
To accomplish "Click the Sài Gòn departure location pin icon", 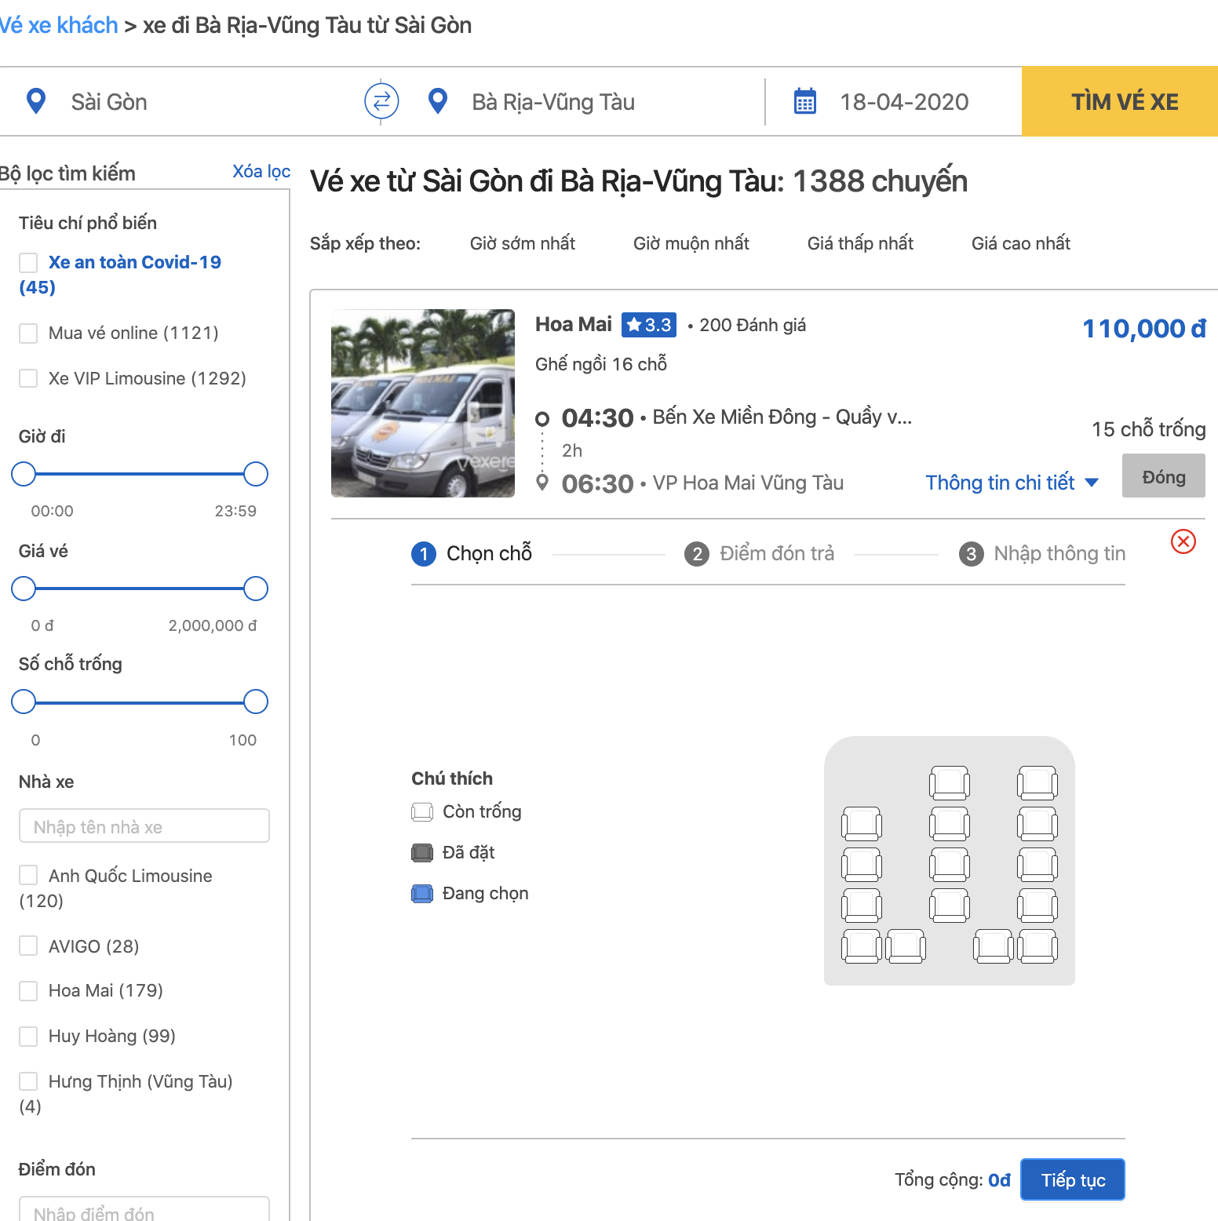I will [36, 101].
